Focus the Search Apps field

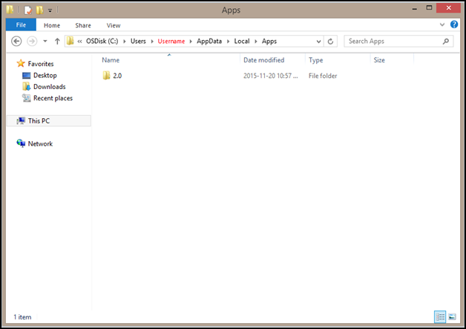pyautogui.click(x=398, y=41)
